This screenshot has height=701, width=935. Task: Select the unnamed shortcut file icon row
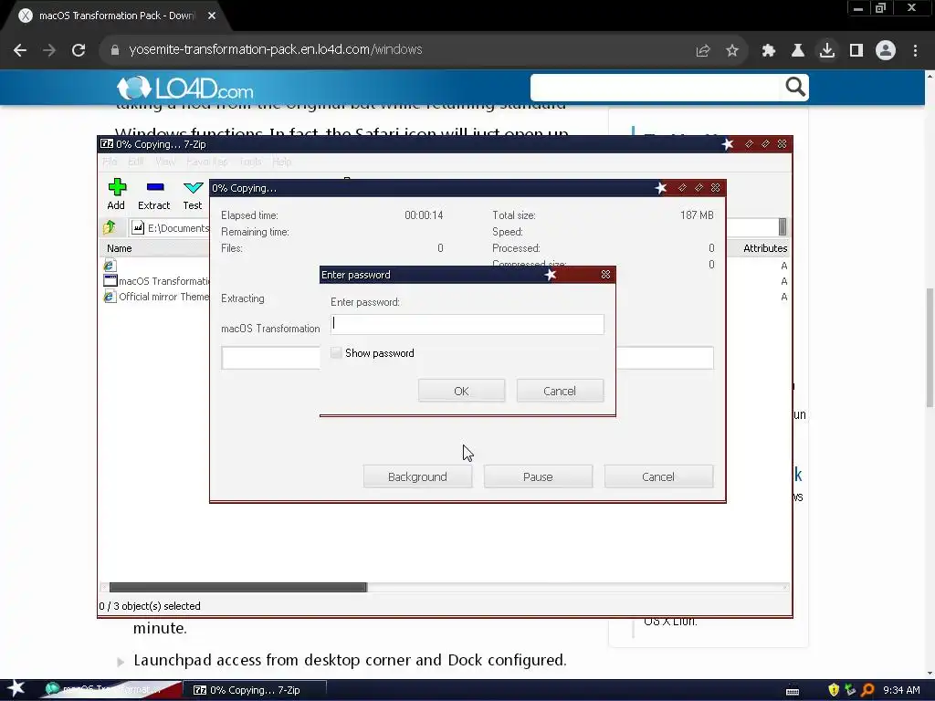(x=110, y=266)
